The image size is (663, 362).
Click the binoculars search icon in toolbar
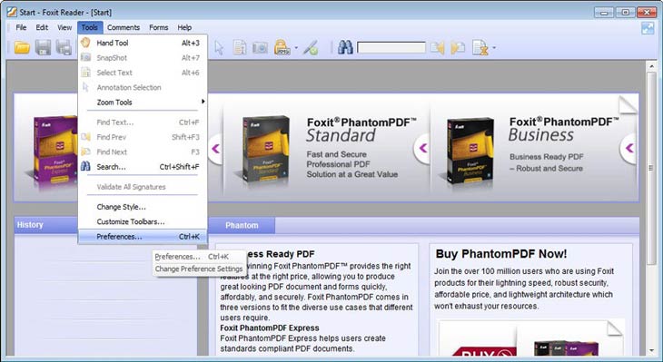pyautogui.click(x=345, y=47)
